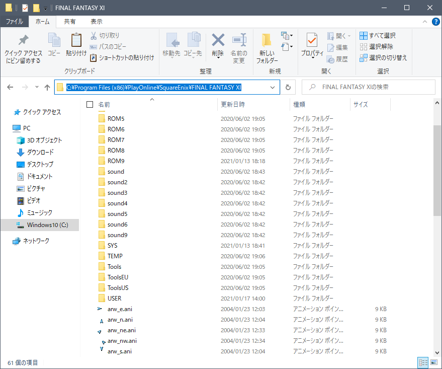
Task: Select Quick Access (クイック アクセス) in sidebar
Action: (37, 112)
